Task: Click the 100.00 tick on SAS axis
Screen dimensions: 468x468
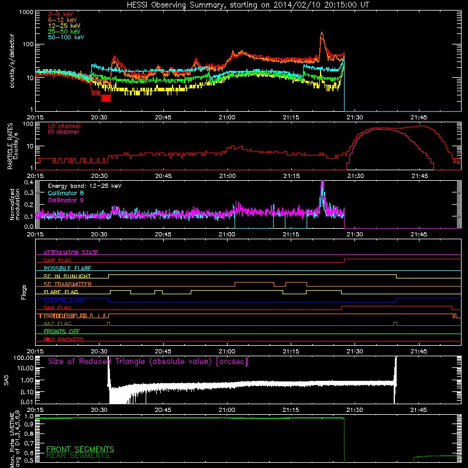Action: (23, 357)
